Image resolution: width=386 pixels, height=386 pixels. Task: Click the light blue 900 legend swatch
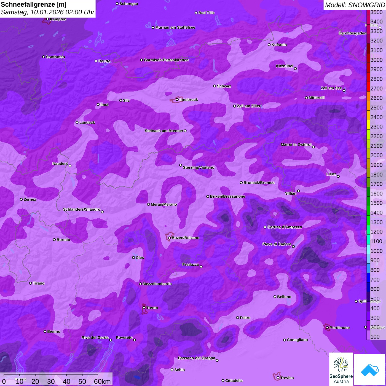pyautogui.click(x=368, y=259)
